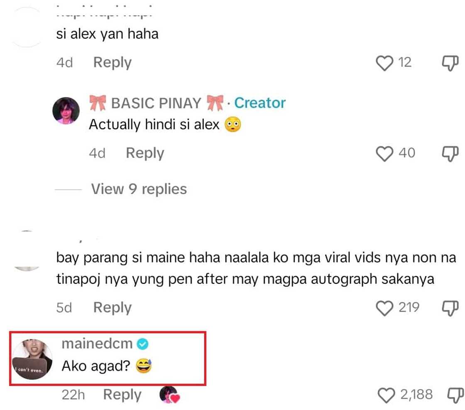Dislike the "si alex yan haha" comment

(x=450, y=63)
